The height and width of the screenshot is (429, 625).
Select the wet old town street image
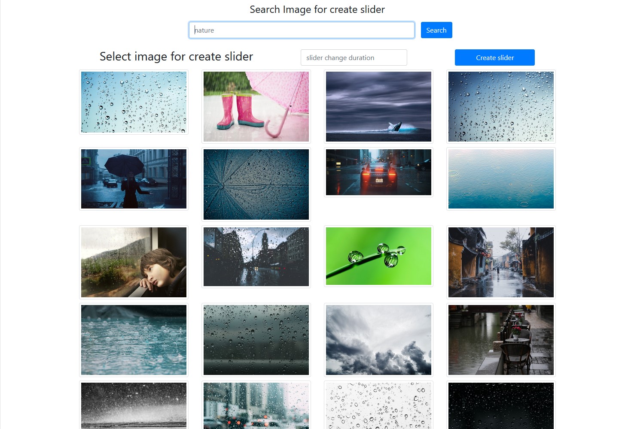click(501, 262)
